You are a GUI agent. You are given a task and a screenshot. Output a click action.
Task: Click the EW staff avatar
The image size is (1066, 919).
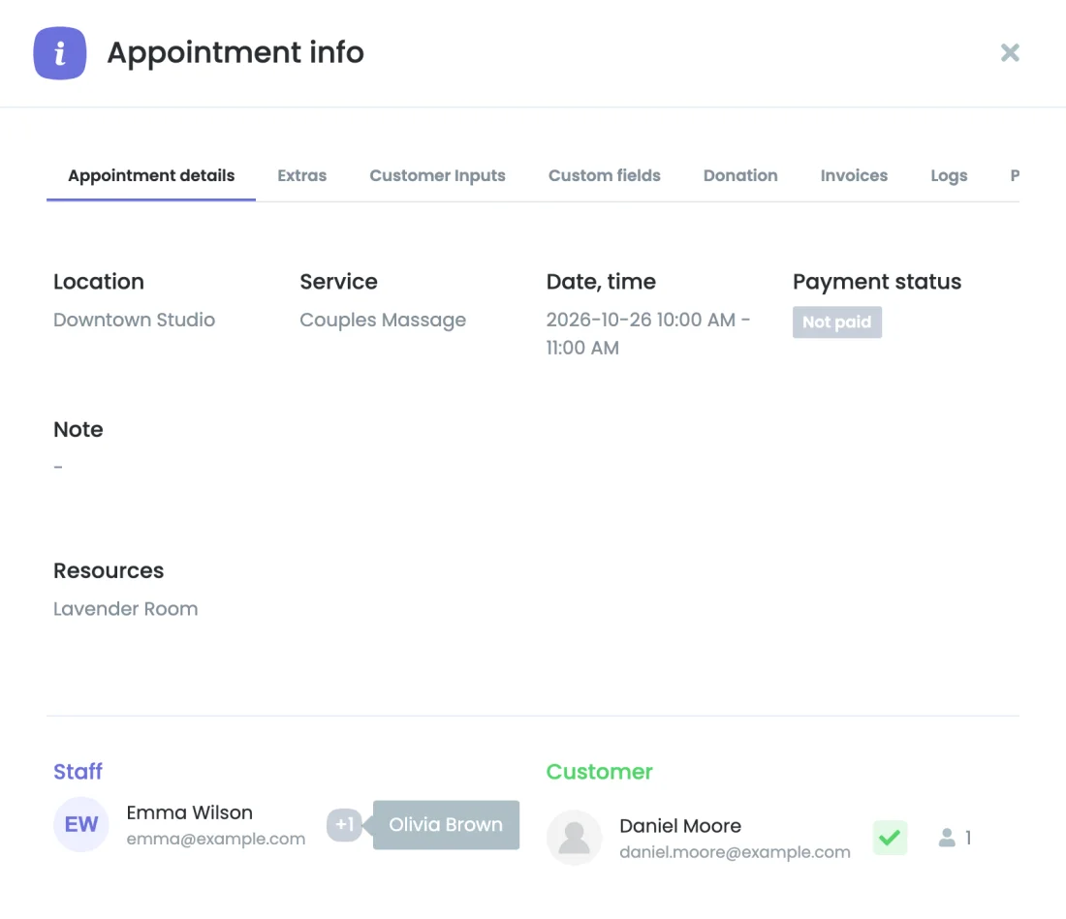[80, 825]
